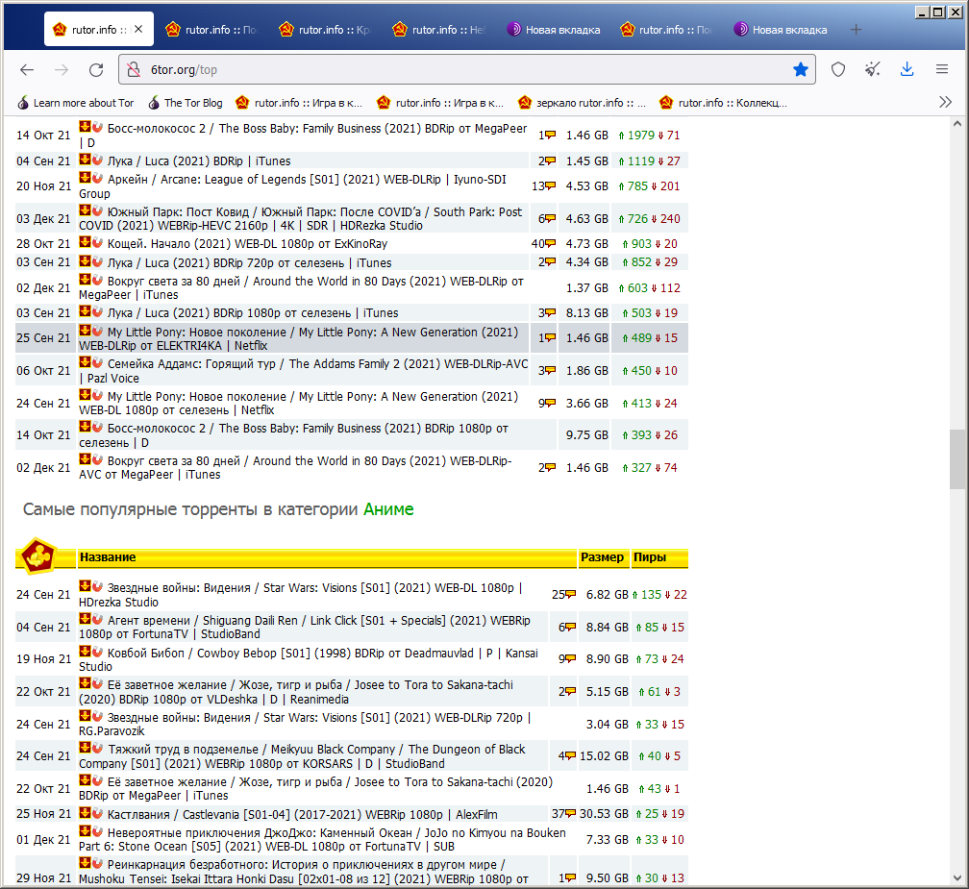Open Кощей. Начало WEB-DL 1080p torrent page
The image size is (969, 889).
[x=247, y=244]
